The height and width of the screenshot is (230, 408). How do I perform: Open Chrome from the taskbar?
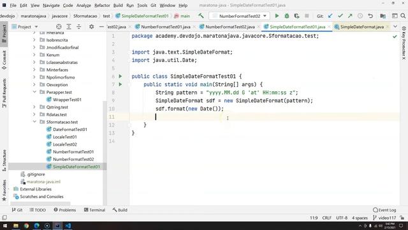click(26, 226)
